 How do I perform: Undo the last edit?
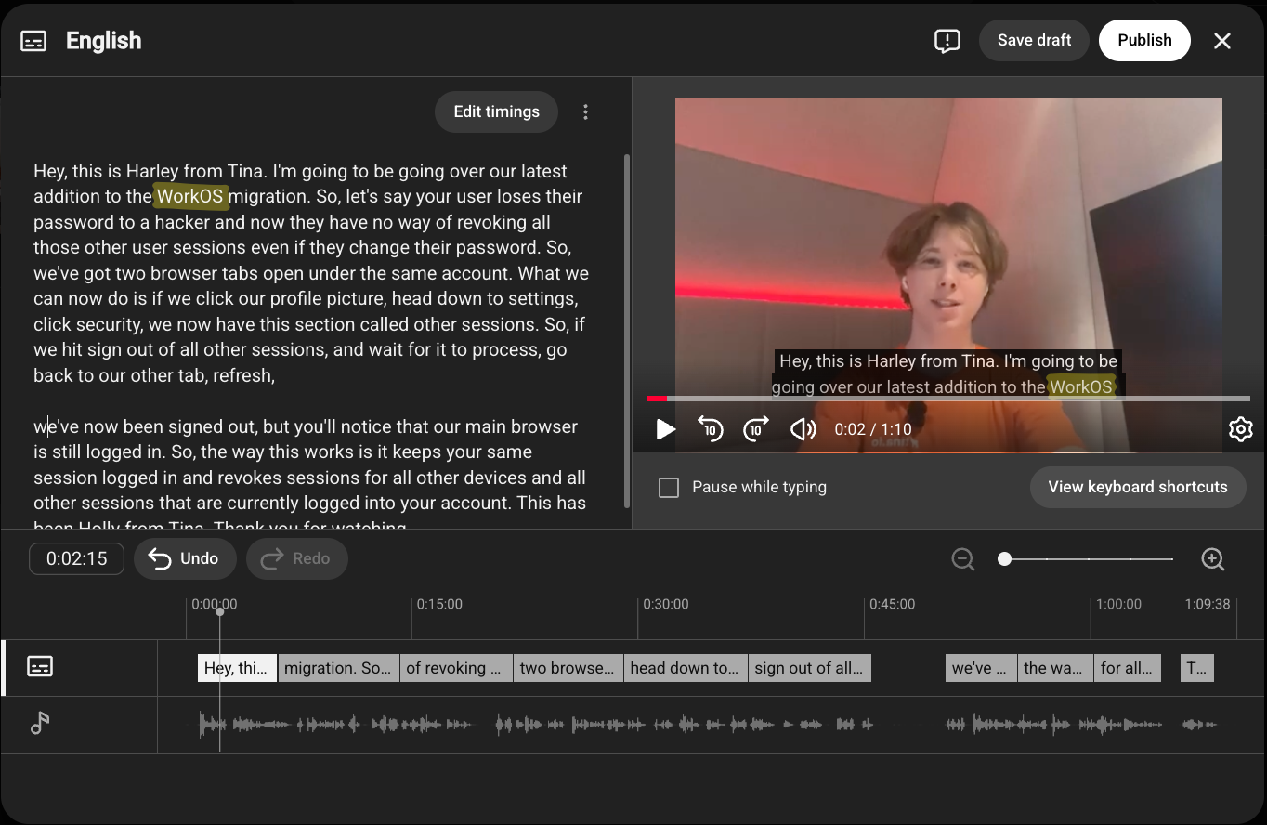[185, 558]
